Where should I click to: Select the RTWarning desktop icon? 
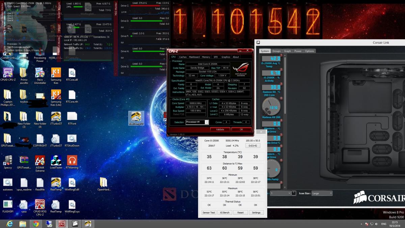click(x=72, y=163)
